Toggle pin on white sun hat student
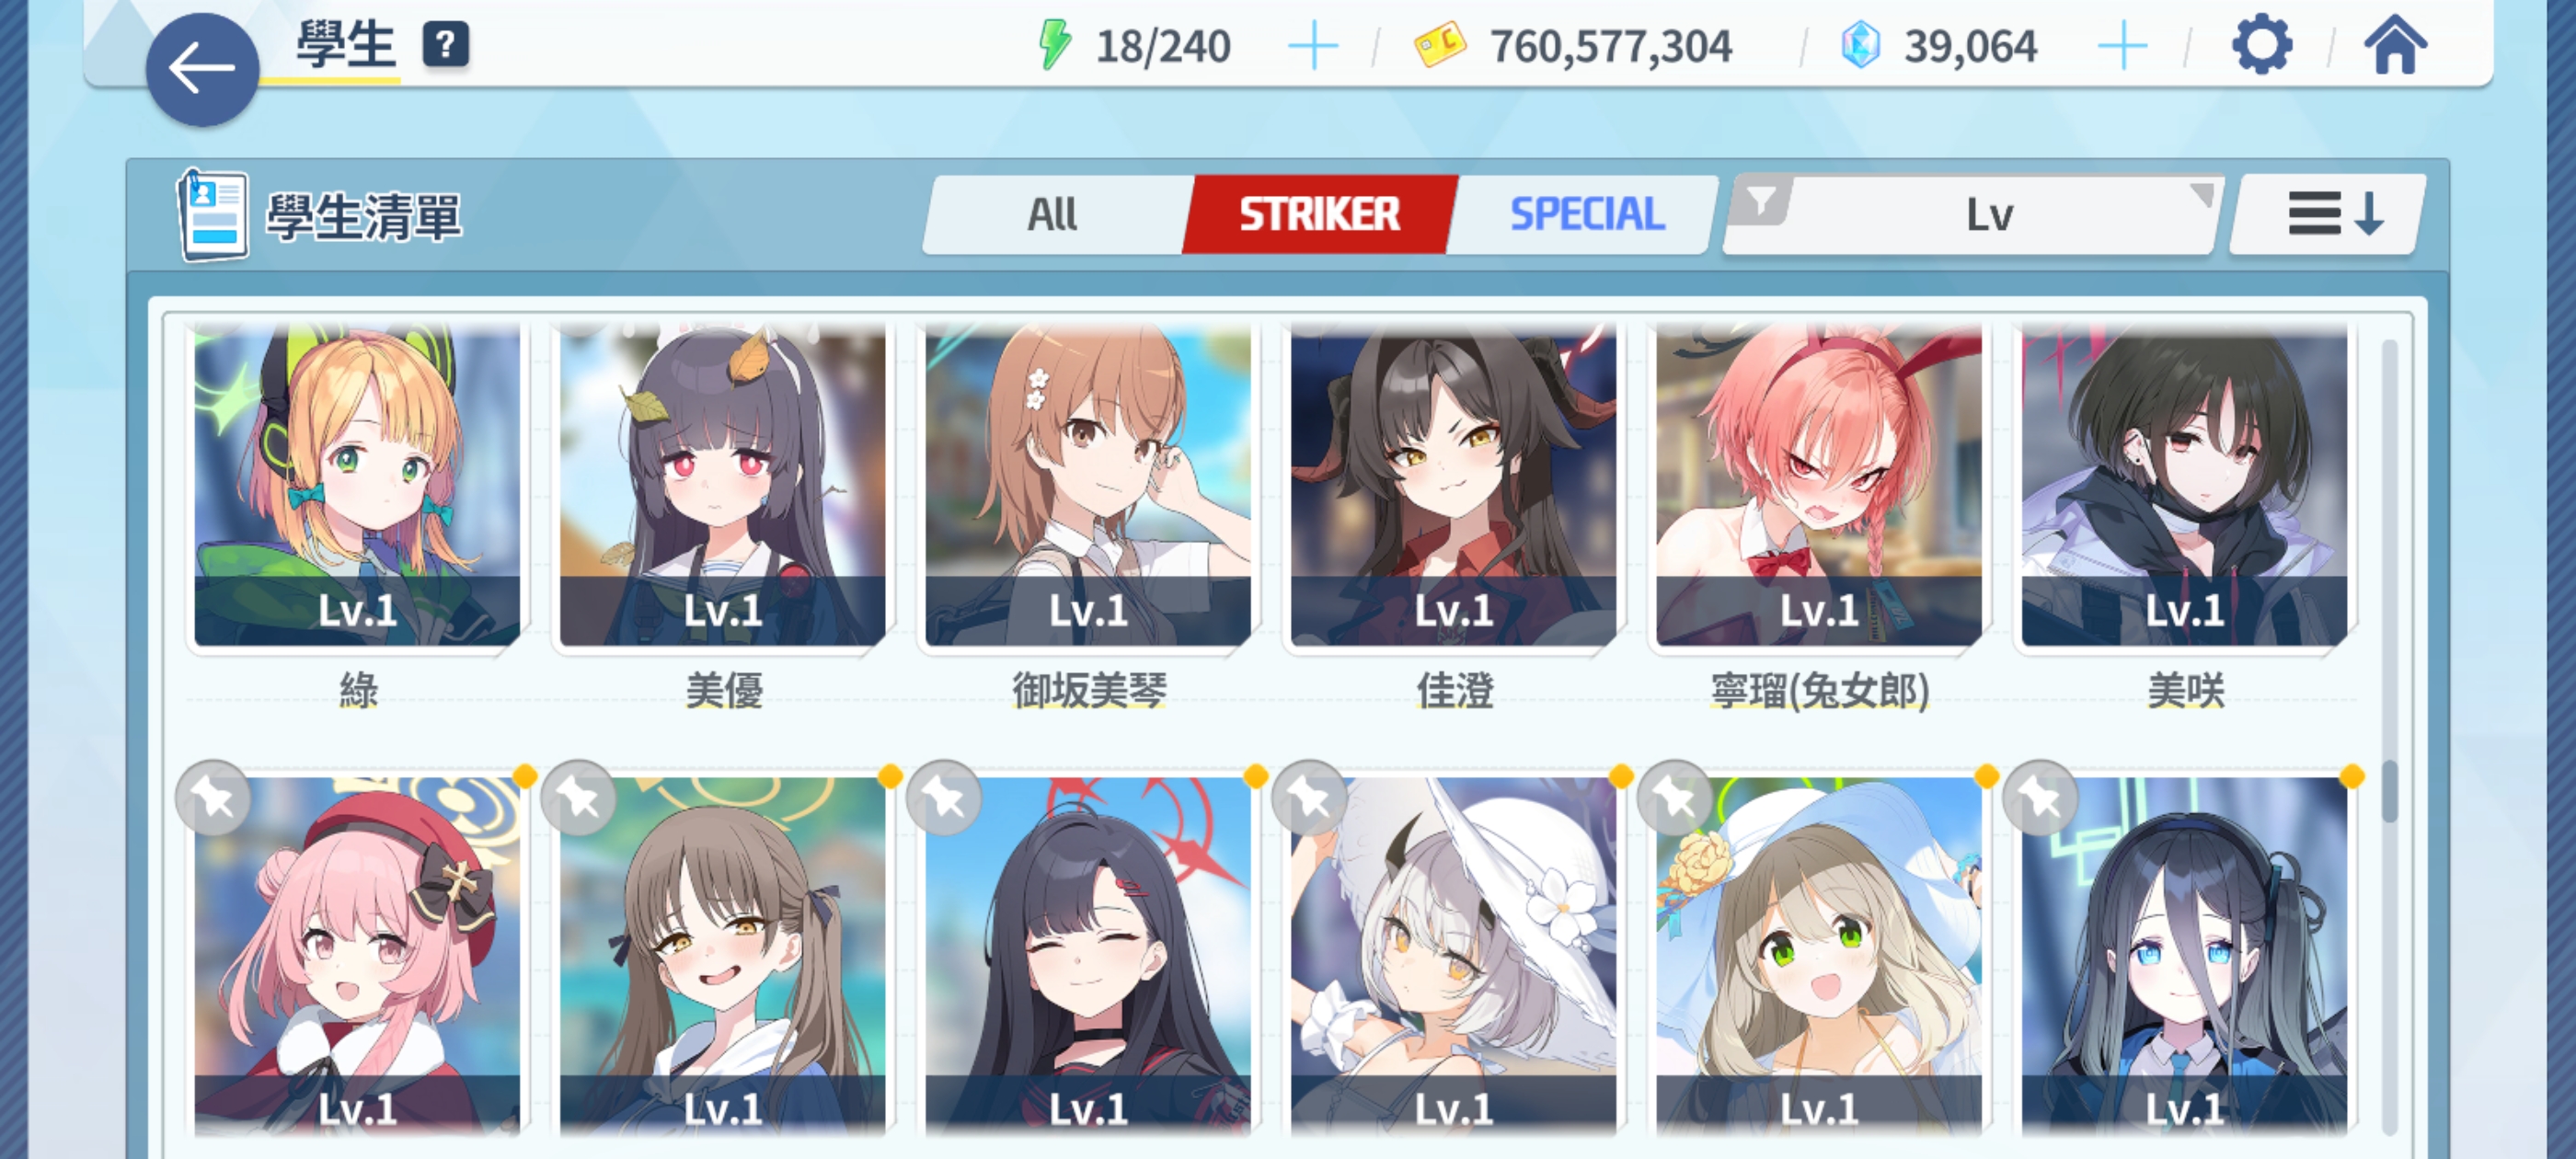 tap(1310, 798)
